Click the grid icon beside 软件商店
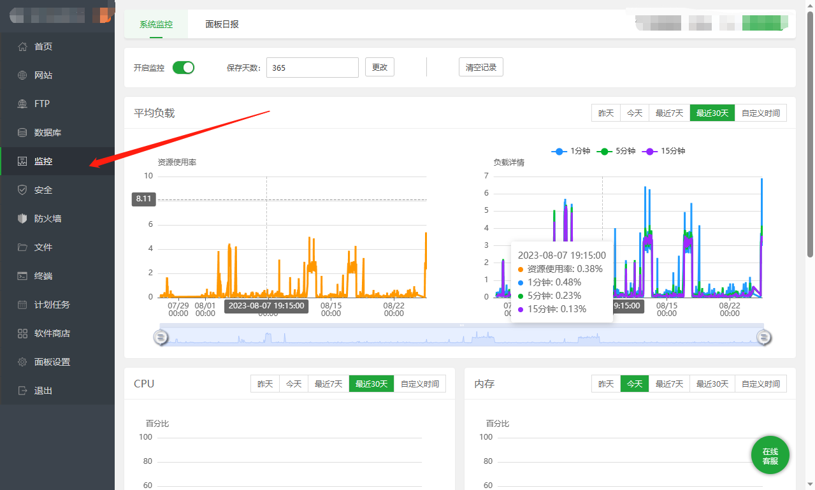 click(22, 333)
